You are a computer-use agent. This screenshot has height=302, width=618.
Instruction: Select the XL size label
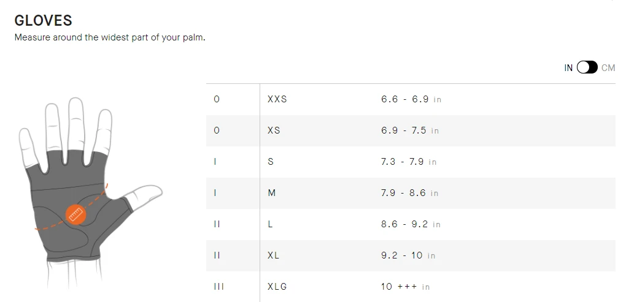(274, 255)
